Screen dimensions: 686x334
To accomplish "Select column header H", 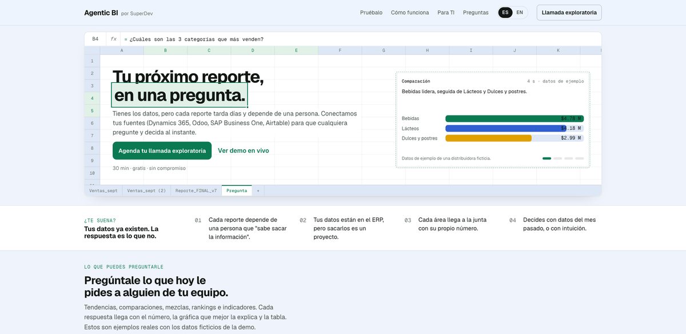I will (x=427, y=50).
